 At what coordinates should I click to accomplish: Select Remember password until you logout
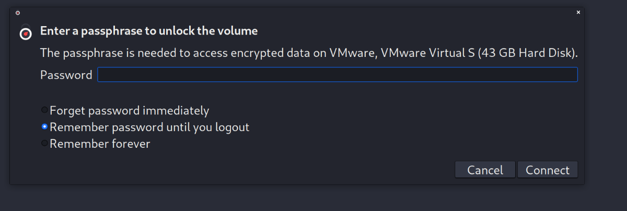tap(45, 127)
